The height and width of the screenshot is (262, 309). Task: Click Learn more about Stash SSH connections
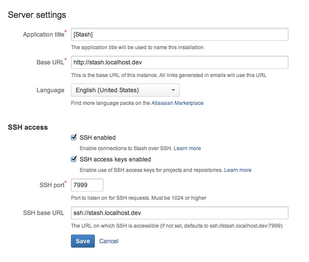(187, 148)
